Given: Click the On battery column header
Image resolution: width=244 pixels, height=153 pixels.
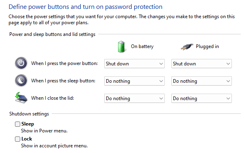Looking at the screenshot, I should pyautogui.click(x=142, y=46).
